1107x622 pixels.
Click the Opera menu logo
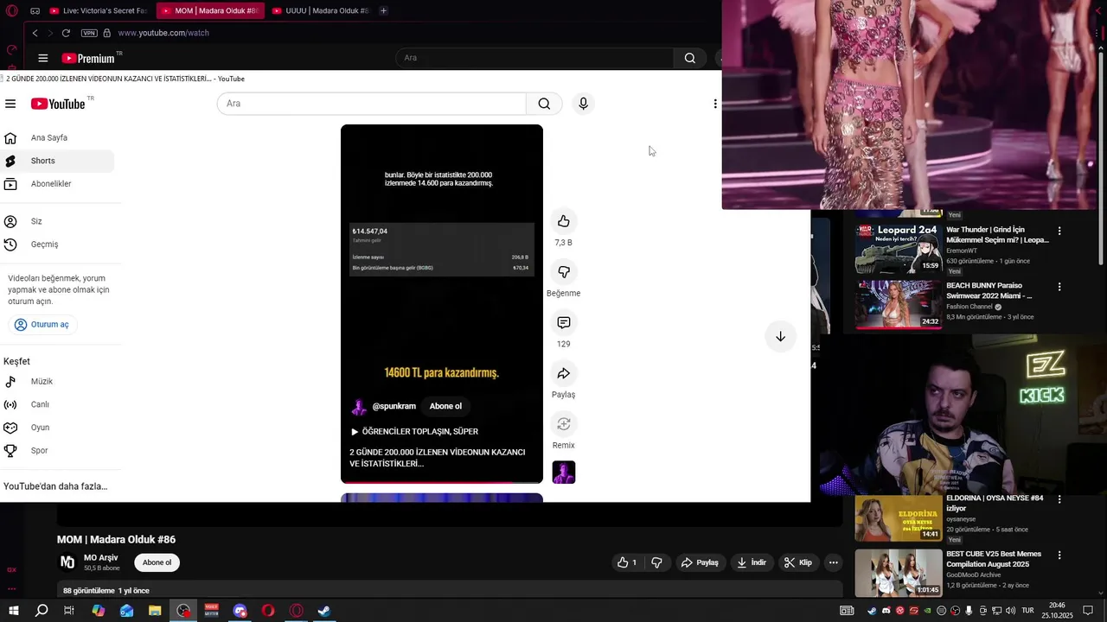pos(11,10)
